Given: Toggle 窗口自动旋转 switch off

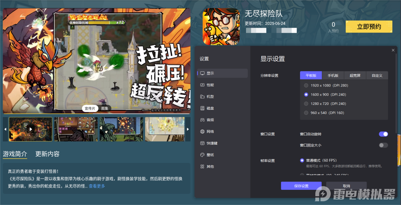Looking at the screenshot, I should [383, 134].
